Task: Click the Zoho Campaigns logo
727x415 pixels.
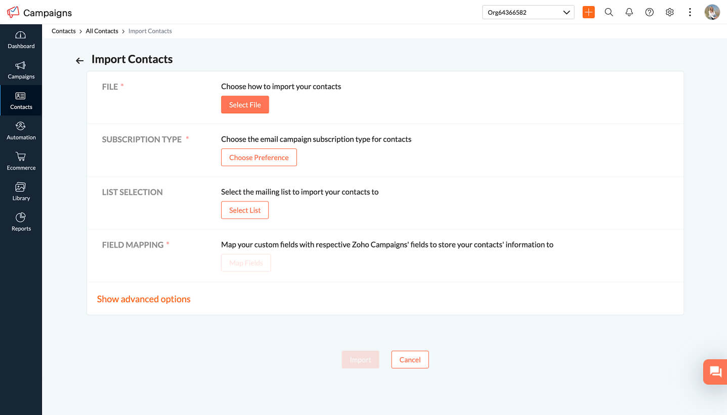Action: pyautogui.click(x=13, y=12)
